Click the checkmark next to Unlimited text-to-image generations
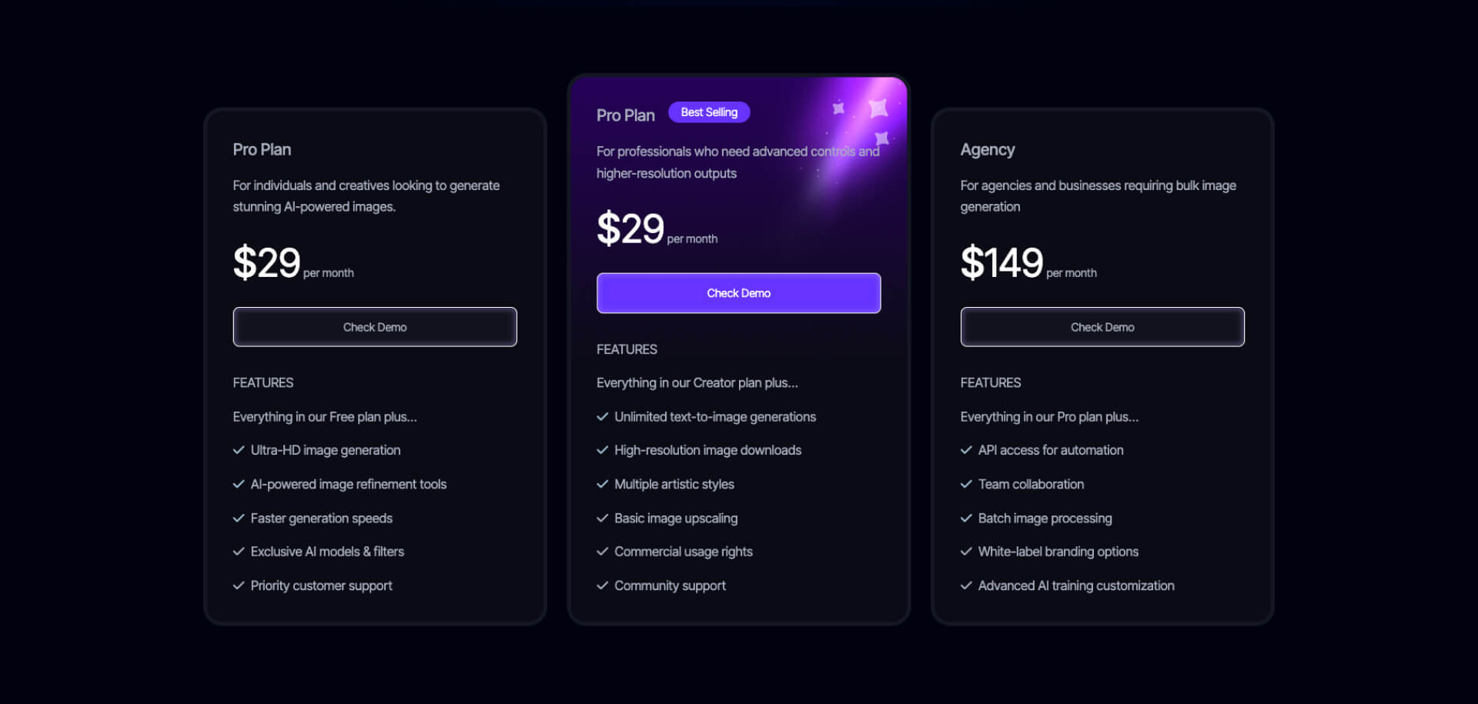1478x704 pixels. [x=602, y=417]
